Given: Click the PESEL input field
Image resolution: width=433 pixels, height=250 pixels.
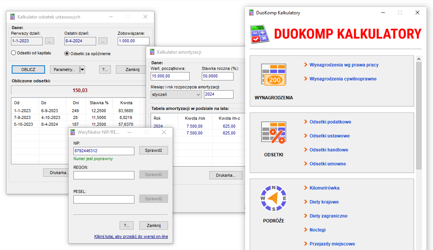Looking at the screenshot, I should click(104, 199).
